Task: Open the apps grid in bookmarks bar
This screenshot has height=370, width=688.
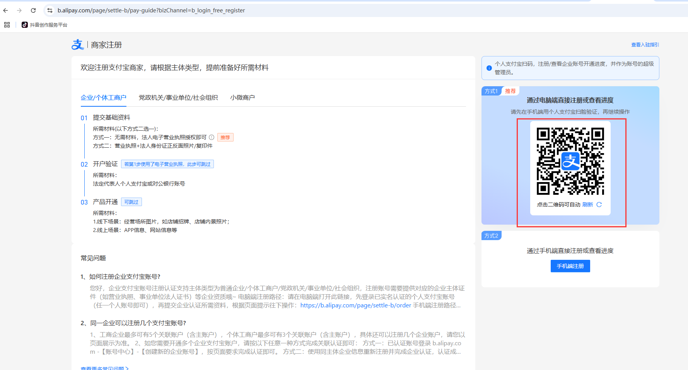Action: click(7, 25)
